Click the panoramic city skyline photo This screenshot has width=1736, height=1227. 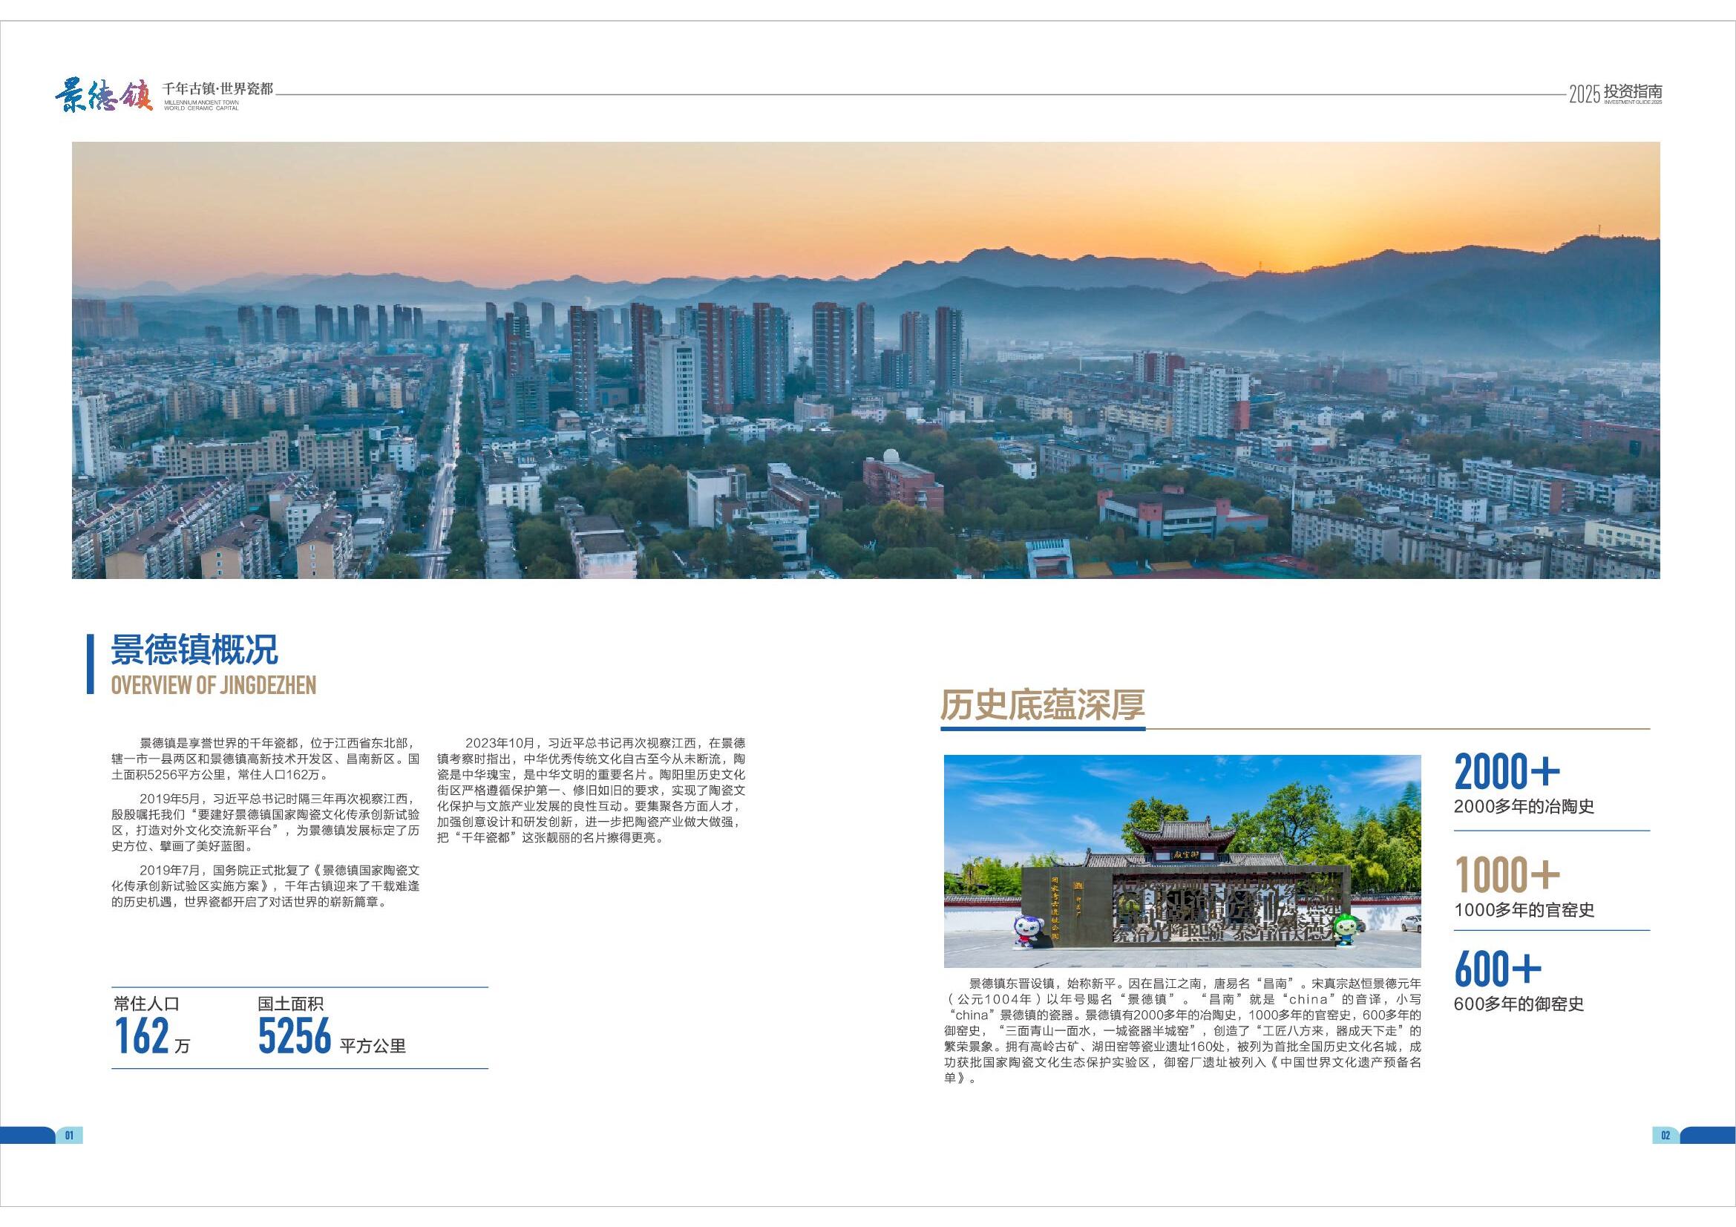click(865, 360)
